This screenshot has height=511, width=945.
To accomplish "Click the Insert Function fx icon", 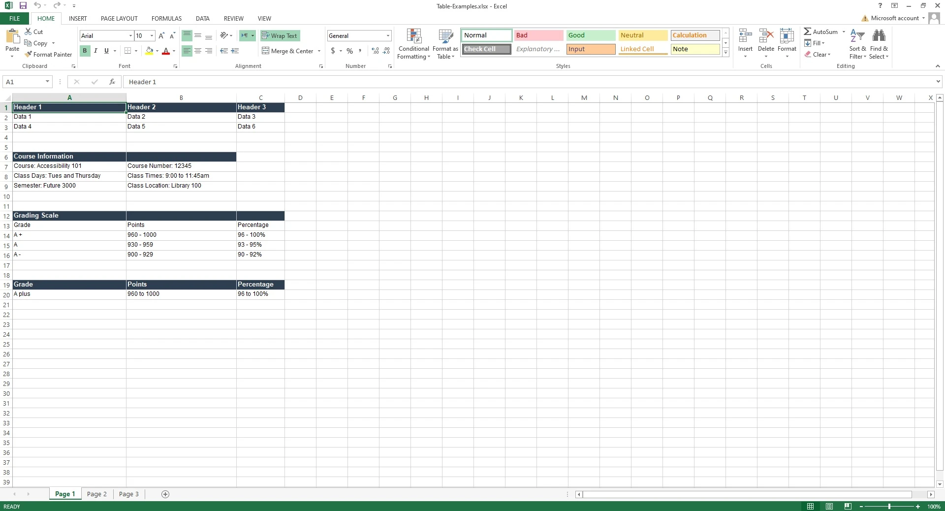I will 112,82.
